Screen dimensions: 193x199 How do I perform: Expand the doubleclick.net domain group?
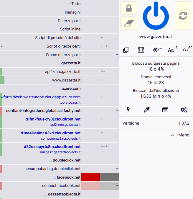pyautogui.click(x=65, y=160)
